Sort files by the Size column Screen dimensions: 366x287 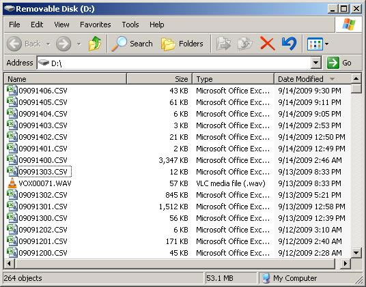(x=159, y=79)
